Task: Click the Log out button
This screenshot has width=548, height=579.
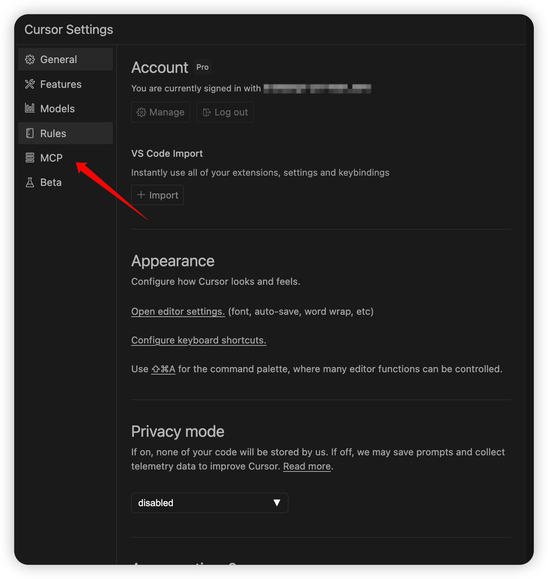Action: click(x=225, y=112)
